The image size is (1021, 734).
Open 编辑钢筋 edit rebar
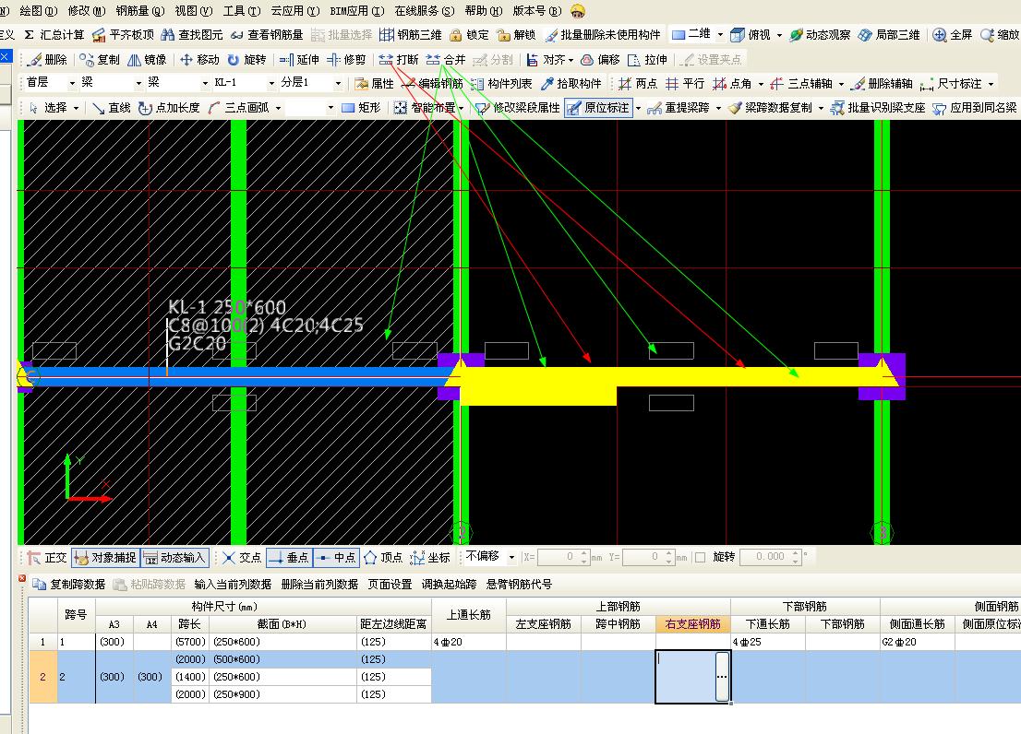tap(432, 84)
